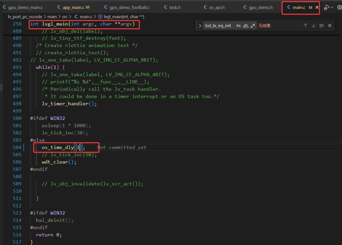Open the os_api.h tab
Viewport: 342px width, 245px height.
pyautogui.click(x=214, y=7)
